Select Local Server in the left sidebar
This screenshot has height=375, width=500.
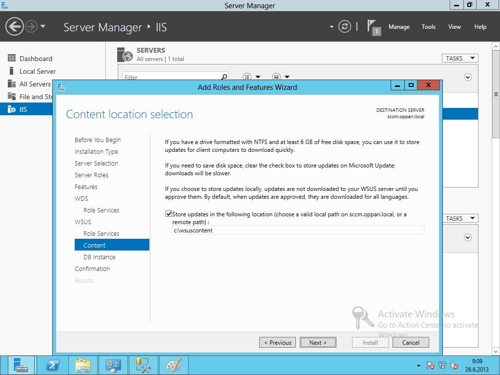point(38,71)
